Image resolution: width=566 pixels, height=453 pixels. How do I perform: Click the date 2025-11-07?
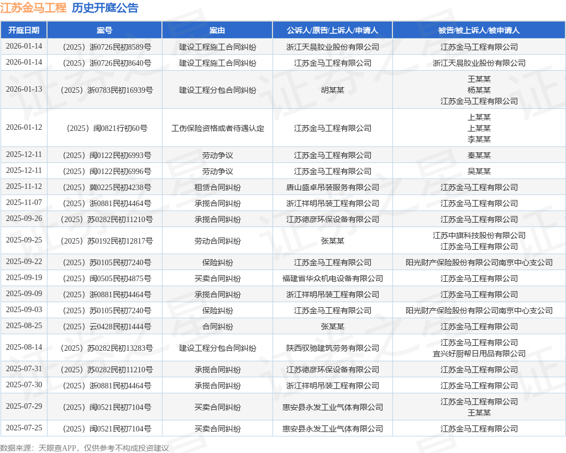tap(24, 202)
